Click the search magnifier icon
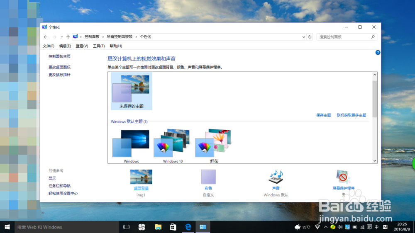The image size is (415, 233). pos(373,37)
